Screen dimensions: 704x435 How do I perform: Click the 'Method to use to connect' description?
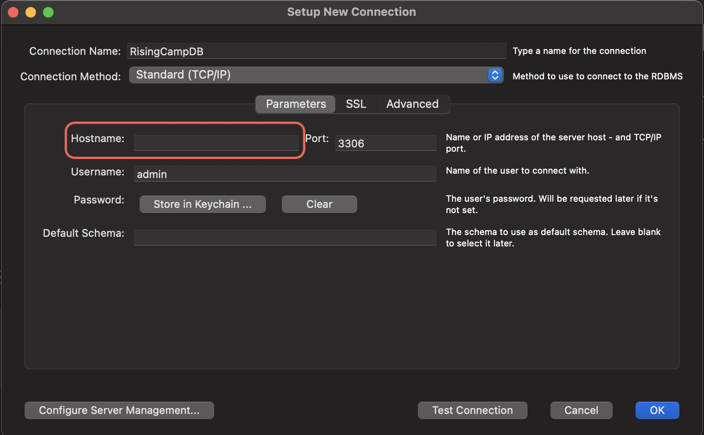pos(597,76)
